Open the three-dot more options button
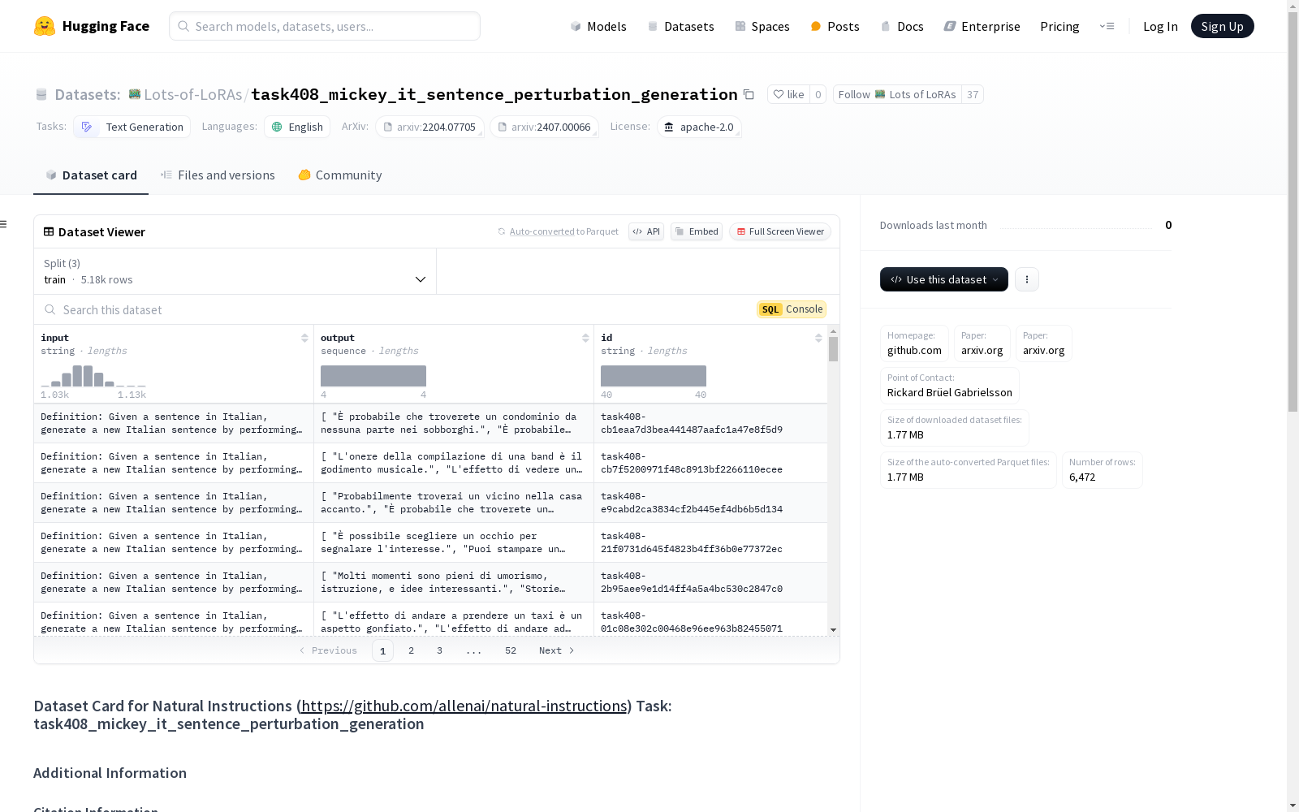1299x812 pixels. tap(1026, 279)
